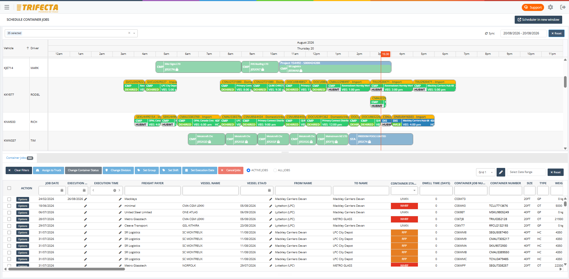This screenshot has height=279, width=569.
Task: Open Options for United Steel Limited row
Action: point(23,213)
